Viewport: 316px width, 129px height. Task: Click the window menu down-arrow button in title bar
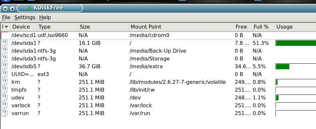coord(6,9)
